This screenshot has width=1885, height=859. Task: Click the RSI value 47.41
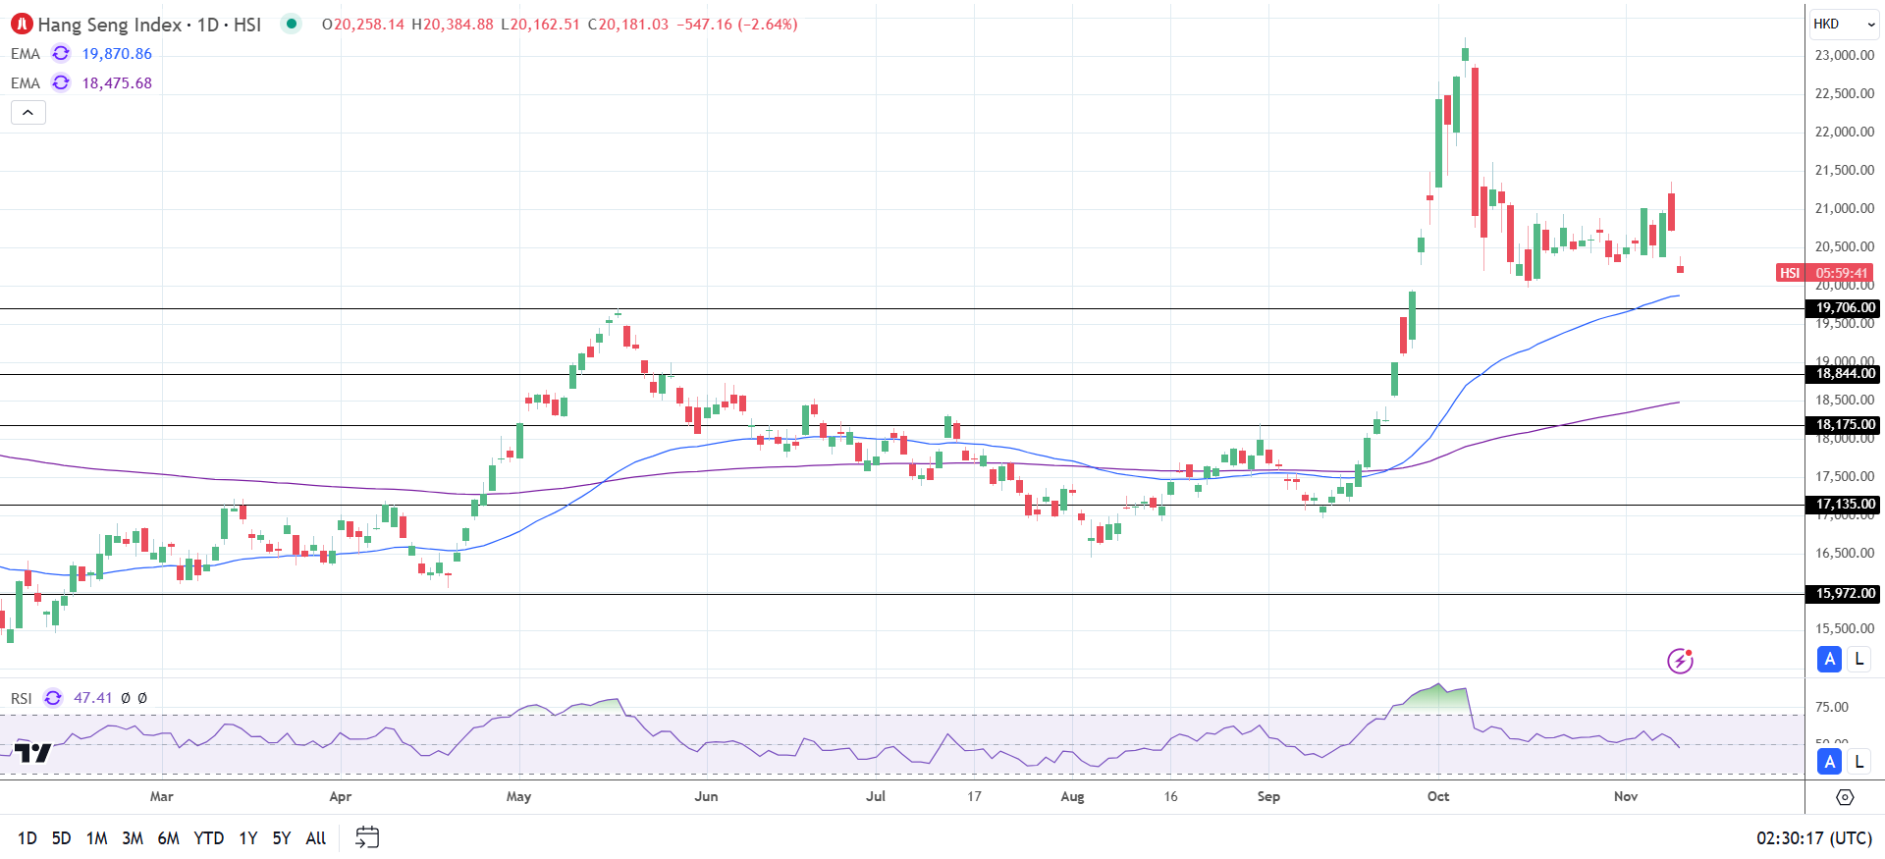coord(93,698)
